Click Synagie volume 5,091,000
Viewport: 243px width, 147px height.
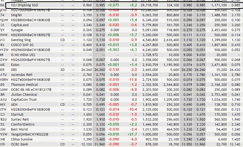coord(150,30)
